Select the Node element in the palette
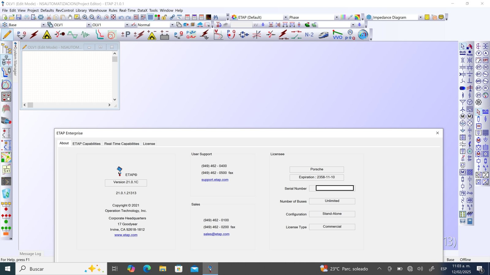The width and height of the screenshot is (490, 275). pos(470,53)
